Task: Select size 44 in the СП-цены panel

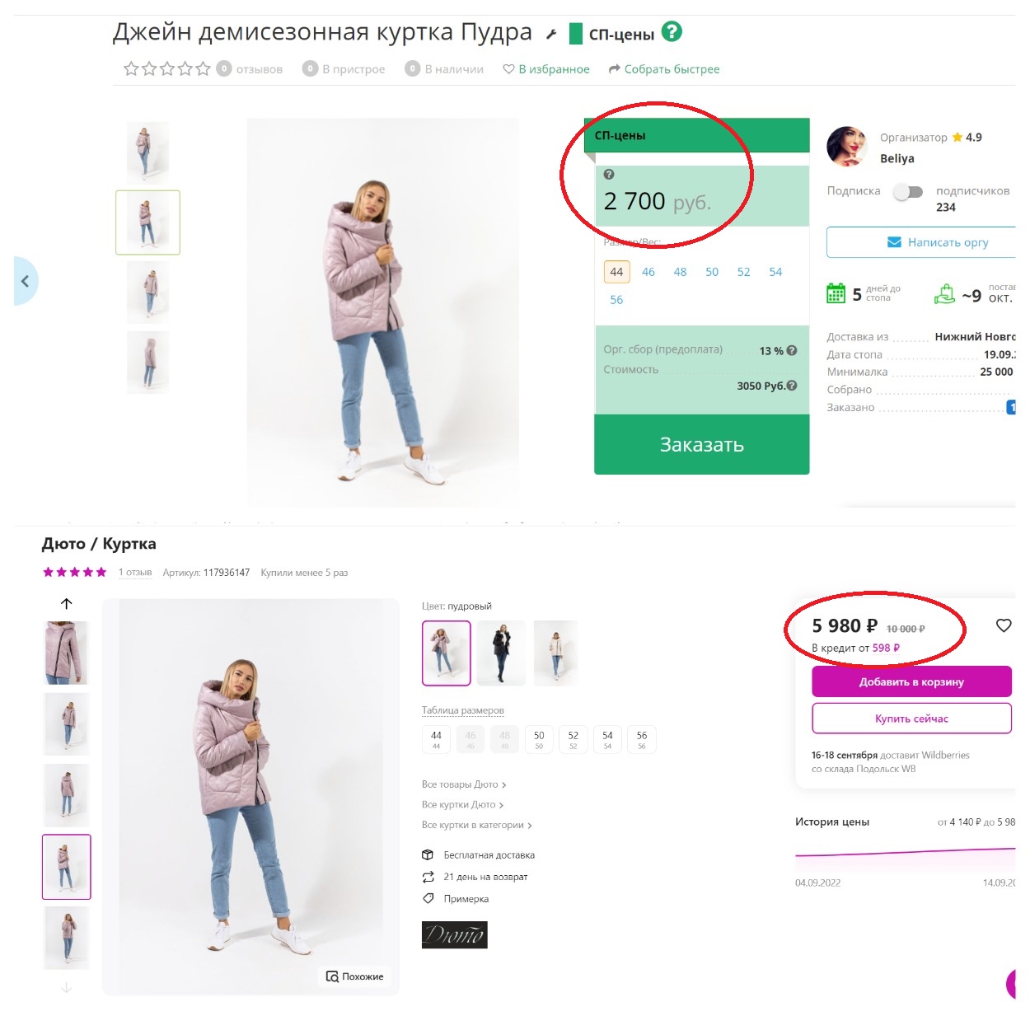Action: coord(616,271)
